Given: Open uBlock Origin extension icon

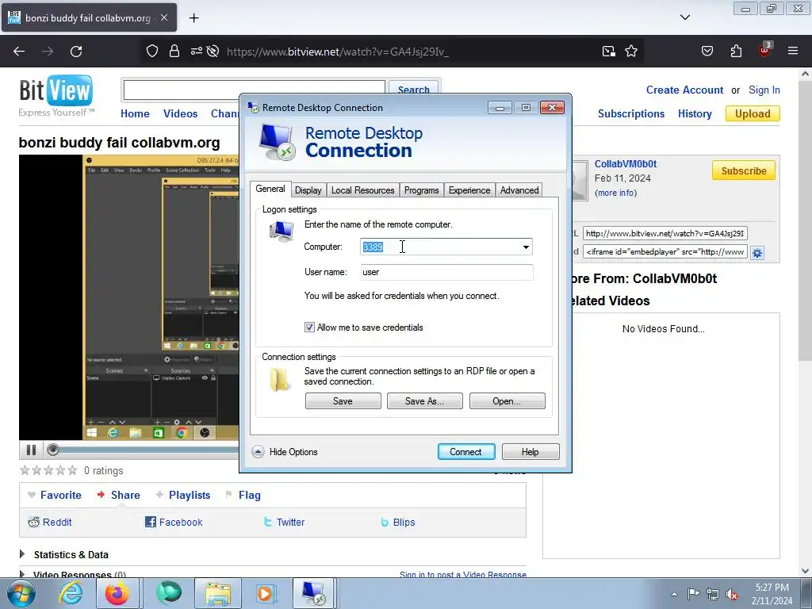Looking at the screenshot, I should [x=764, y=50].
